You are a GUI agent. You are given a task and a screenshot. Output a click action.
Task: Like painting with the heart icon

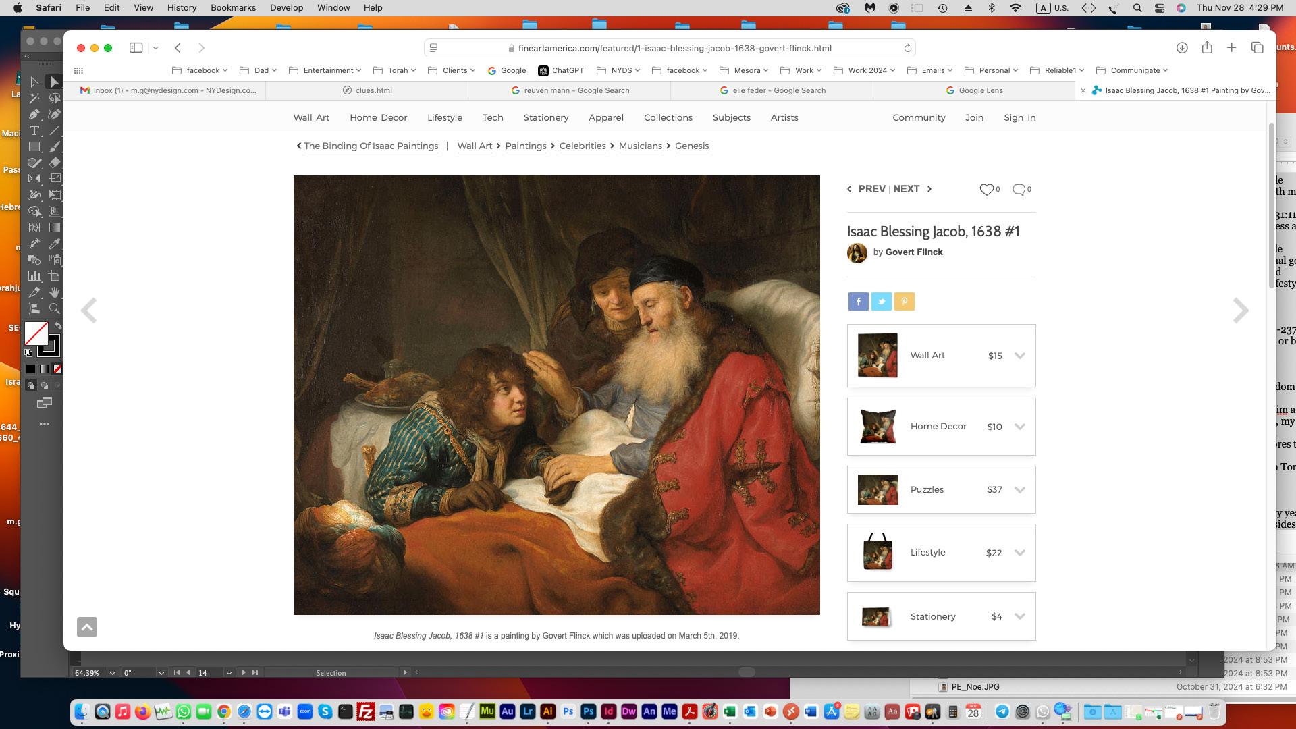tap(986, 190)
